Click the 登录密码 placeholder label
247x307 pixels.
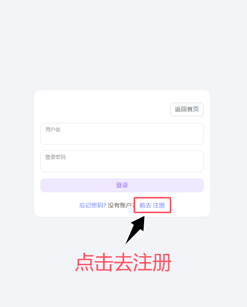click(55, 157)
